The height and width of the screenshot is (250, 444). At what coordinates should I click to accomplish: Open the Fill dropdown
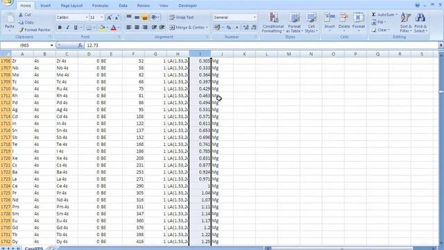pyautogui.click(x=379, y=22)
